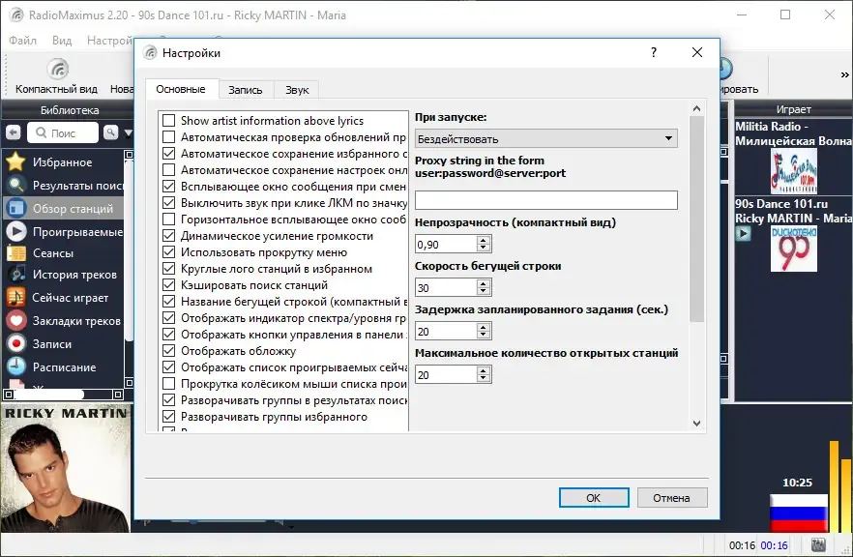Click the play indicator beside 90s Dance logo
Screen dimensions: 853x557
click(x=743, y=233)
